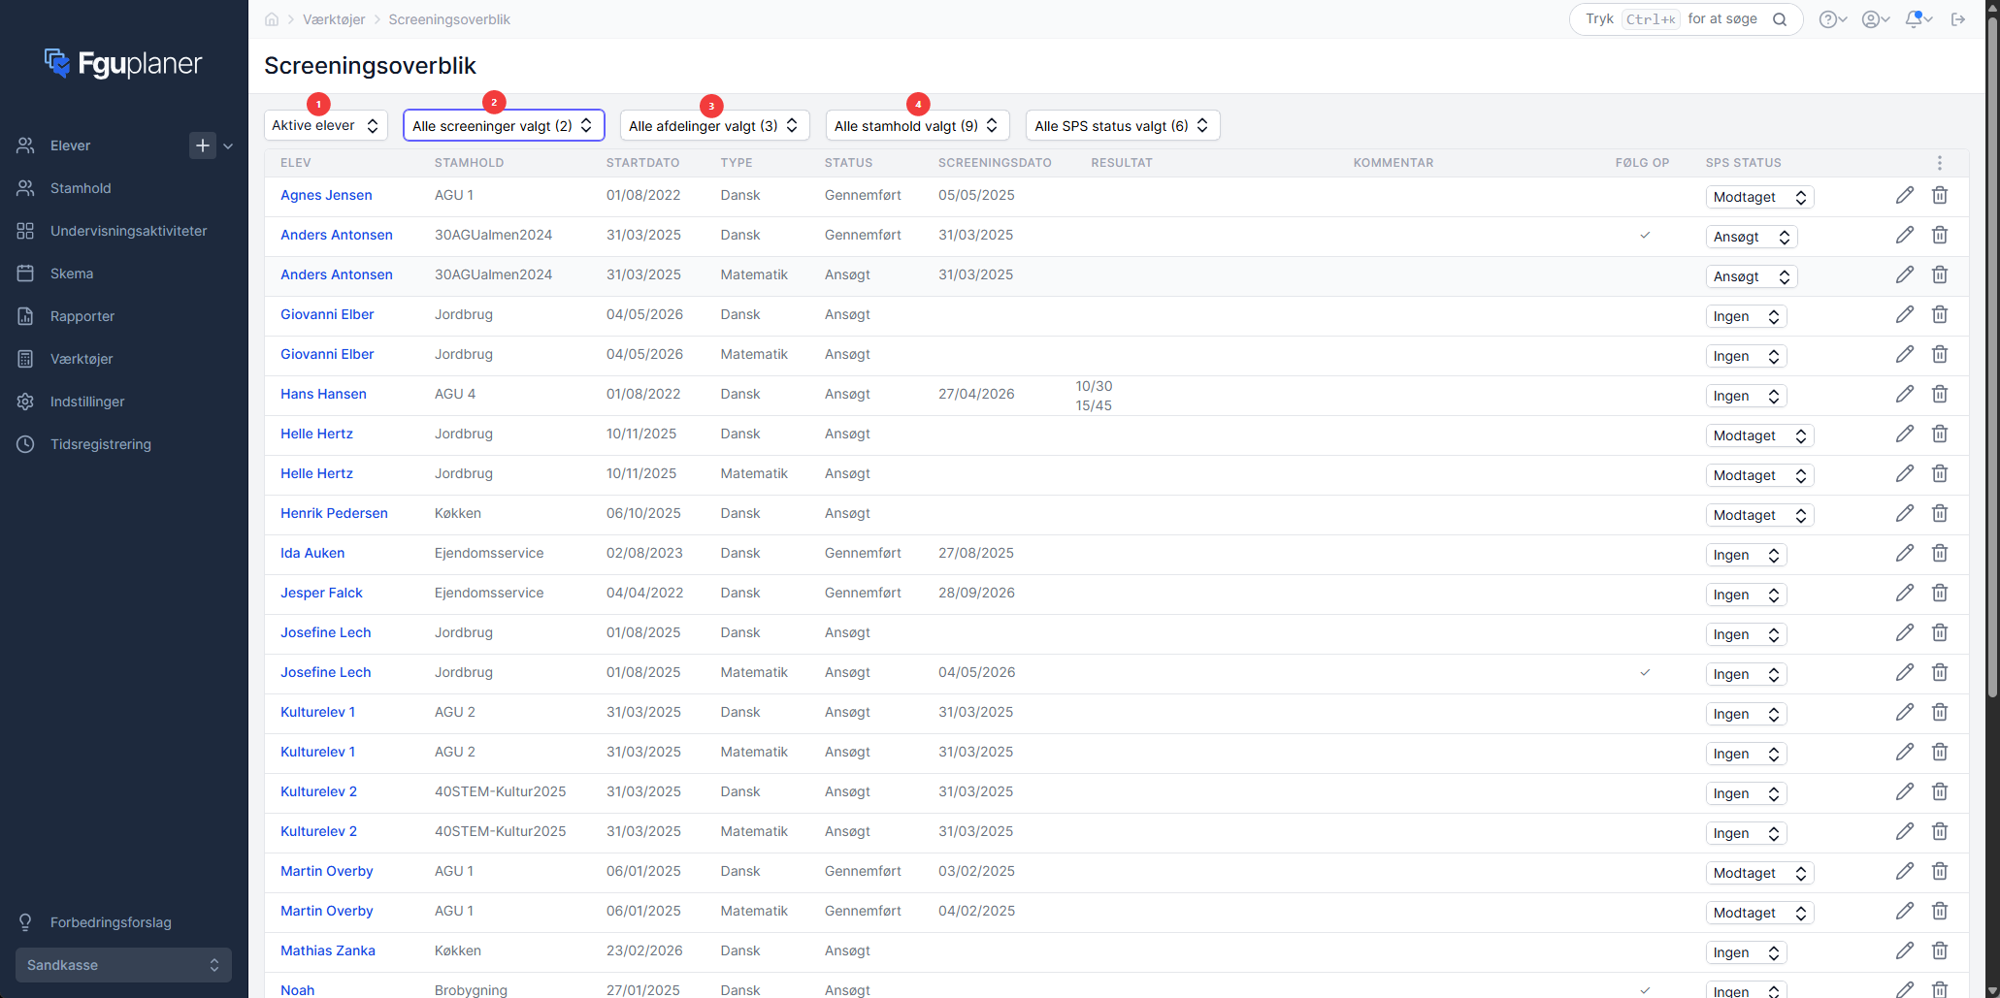Open Alle SPS status valgt filter
This screenshot has height=998, width=2000.
(1123, 125)
